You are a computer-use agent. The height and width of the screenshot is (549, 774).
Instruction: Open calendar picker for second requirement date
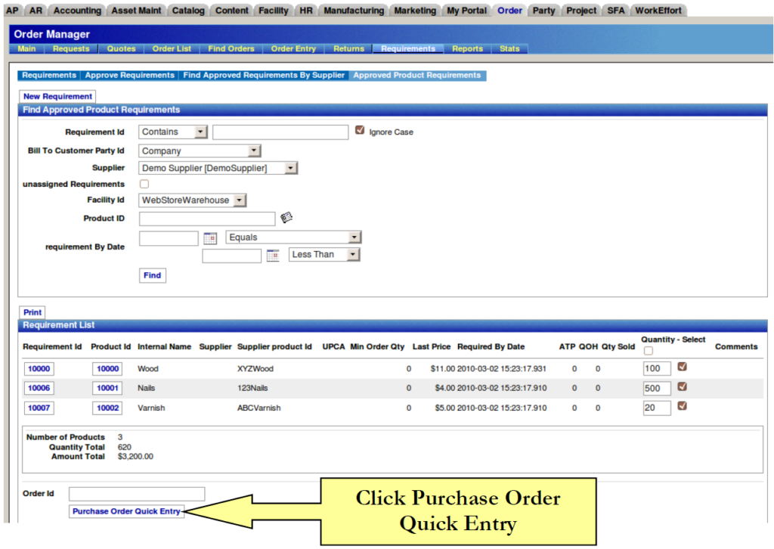[273, 256]
